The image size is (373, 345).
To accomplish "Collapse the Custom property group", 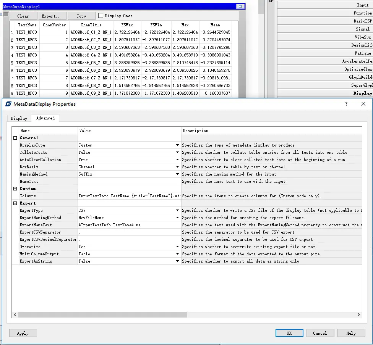I will click(15, 189).
